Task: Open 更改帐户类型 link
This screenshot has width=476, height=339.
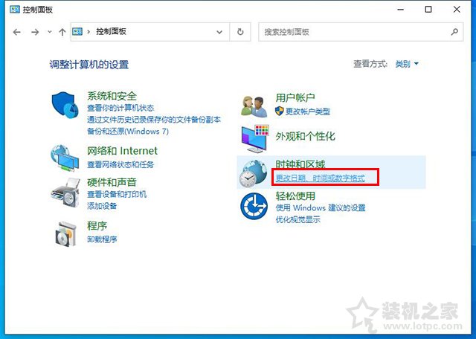Action: click(x=307, y=112)
